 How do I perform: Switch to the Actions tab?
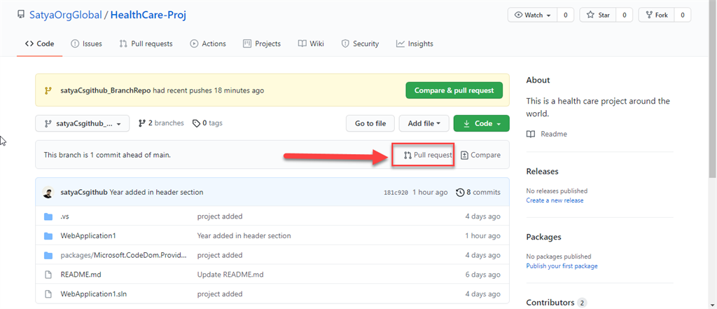click(x=208, y=44)
